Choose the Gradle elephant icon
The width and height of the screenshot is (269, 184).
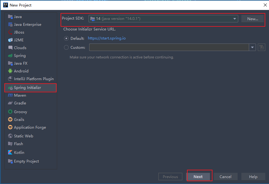10,103
